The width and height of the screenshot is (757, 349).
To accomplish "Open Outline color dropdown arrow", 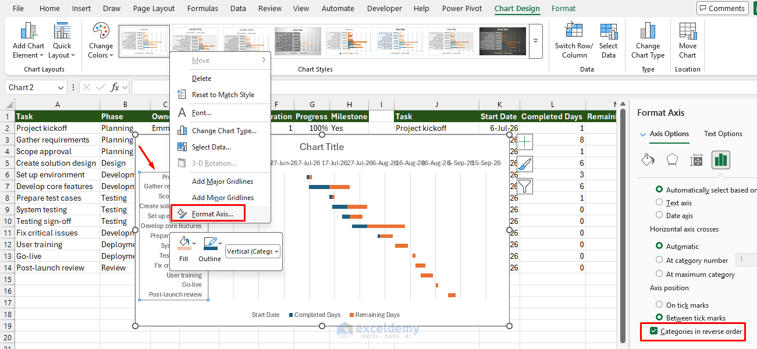I will pyautogui.click(x=220, y=243).
